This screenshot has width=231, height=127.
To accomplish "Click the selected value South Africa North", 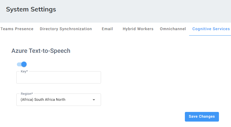I will pyautogui.click(x=43, y=100).
